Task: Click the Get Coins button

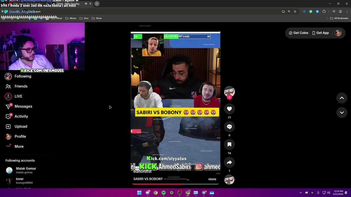Action: pos(298,33)
